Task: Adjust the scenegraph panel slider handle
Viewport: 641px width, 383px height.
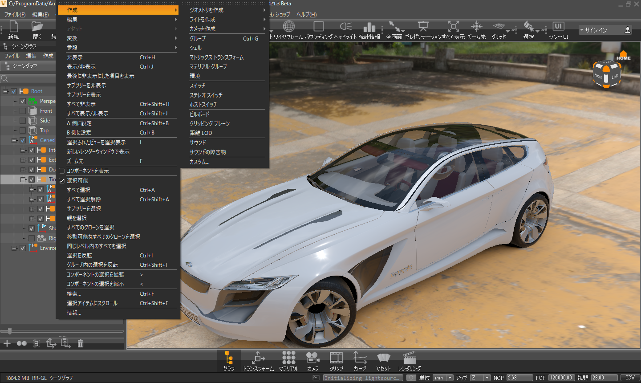Action: 10,331
